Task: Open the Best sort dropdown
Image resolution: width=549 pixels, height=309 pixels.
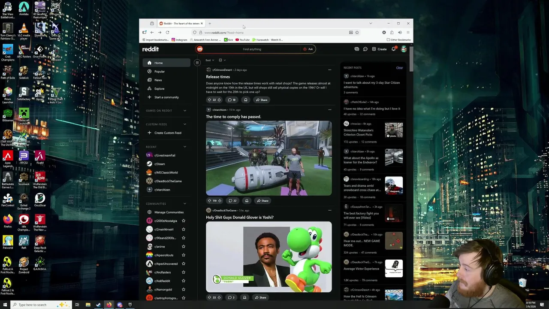Action: pyautogui.click(x=209, y=60)
